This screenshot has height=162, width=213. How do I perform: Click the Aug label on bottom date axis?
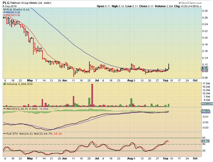point(130,158)
